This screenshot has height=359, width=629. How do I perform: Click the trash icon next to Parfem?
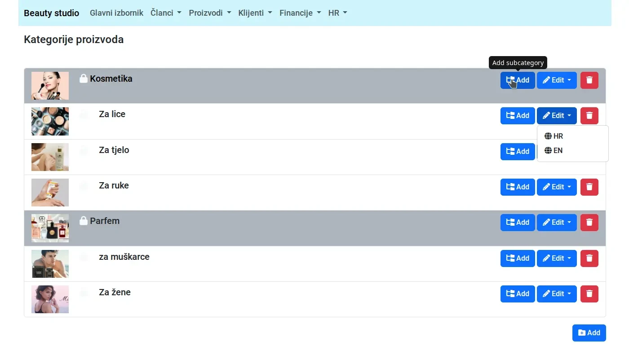point(589,222)
